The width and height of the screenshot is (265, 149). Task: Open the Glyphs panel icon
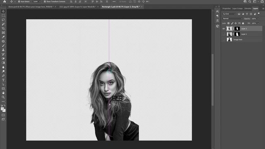(x=217, y=21)
